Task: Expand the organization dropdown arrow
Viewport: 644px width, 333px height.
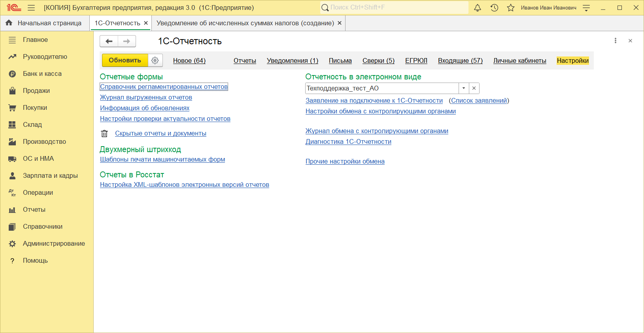Action: (x=464, y=88)
